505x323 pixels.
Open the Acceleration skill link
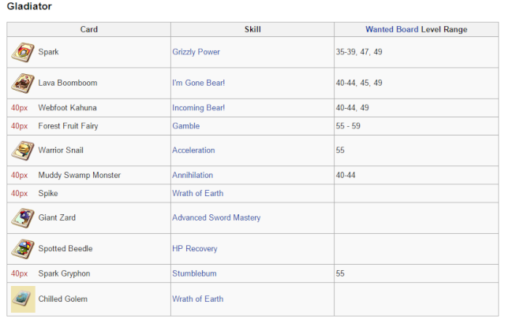click(x=193, y=150)
